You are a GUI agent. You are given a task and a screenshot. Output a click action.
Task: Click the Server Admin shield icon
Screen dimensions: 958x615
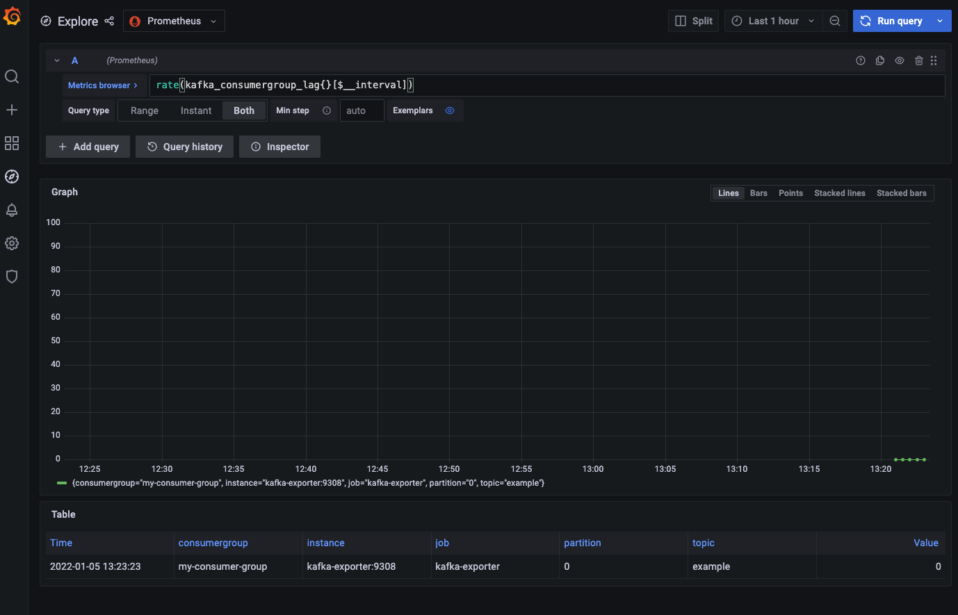(x=12, y=277)
